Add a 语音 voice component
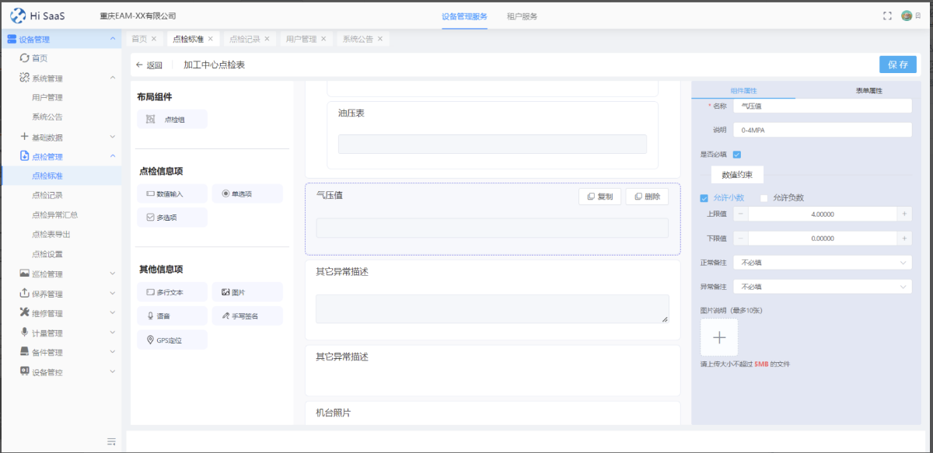 (x=172, y=316)
